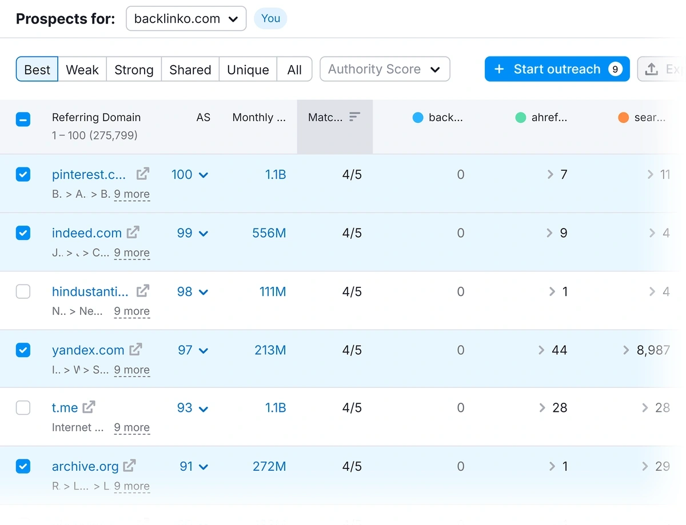
Task: Click the Referring Domain column header
Action: (x=96, y=118)
